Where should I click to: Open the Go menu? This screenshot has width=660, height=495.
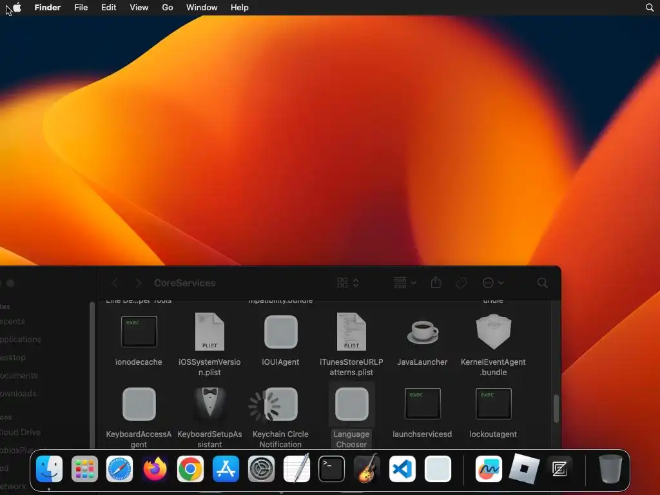coord(168,7)
